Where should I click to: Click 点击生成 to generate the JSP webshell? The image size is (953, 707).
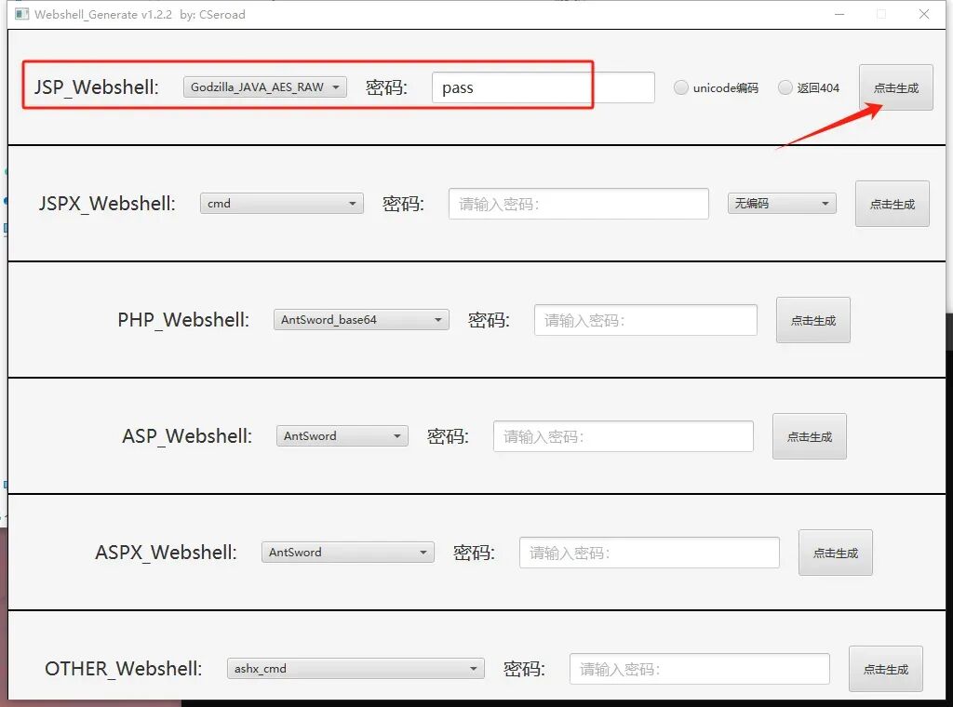(895, 87)
